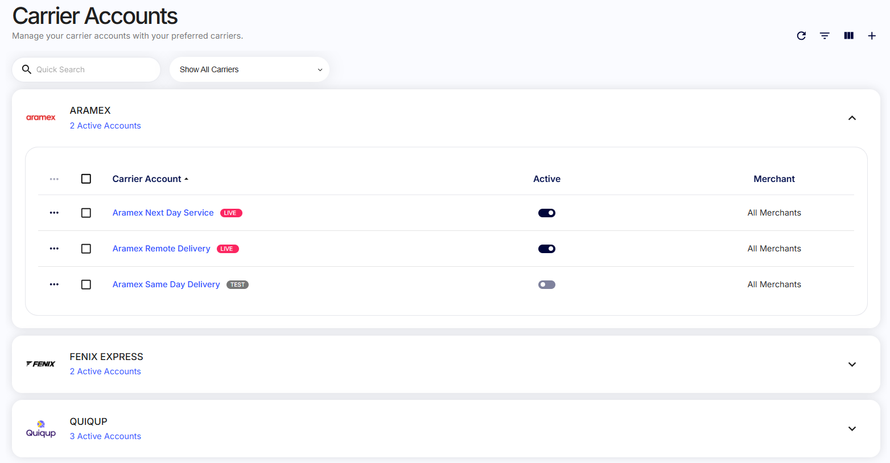Focus the Quick Search input field
This screenshot has height=463, width=890.
[x=86, y=69]
